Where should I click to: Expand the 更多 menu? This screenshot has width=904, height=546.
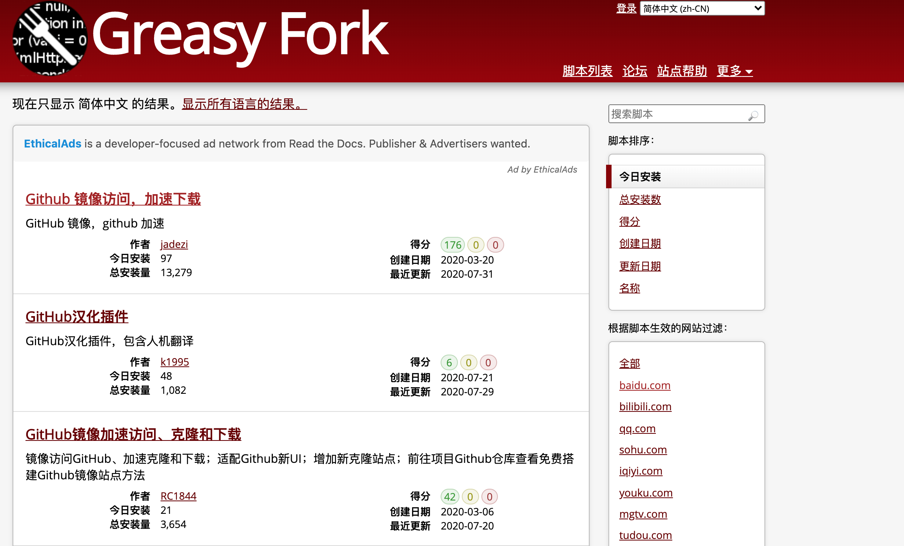pyautogui.click(x=734, y=71)
